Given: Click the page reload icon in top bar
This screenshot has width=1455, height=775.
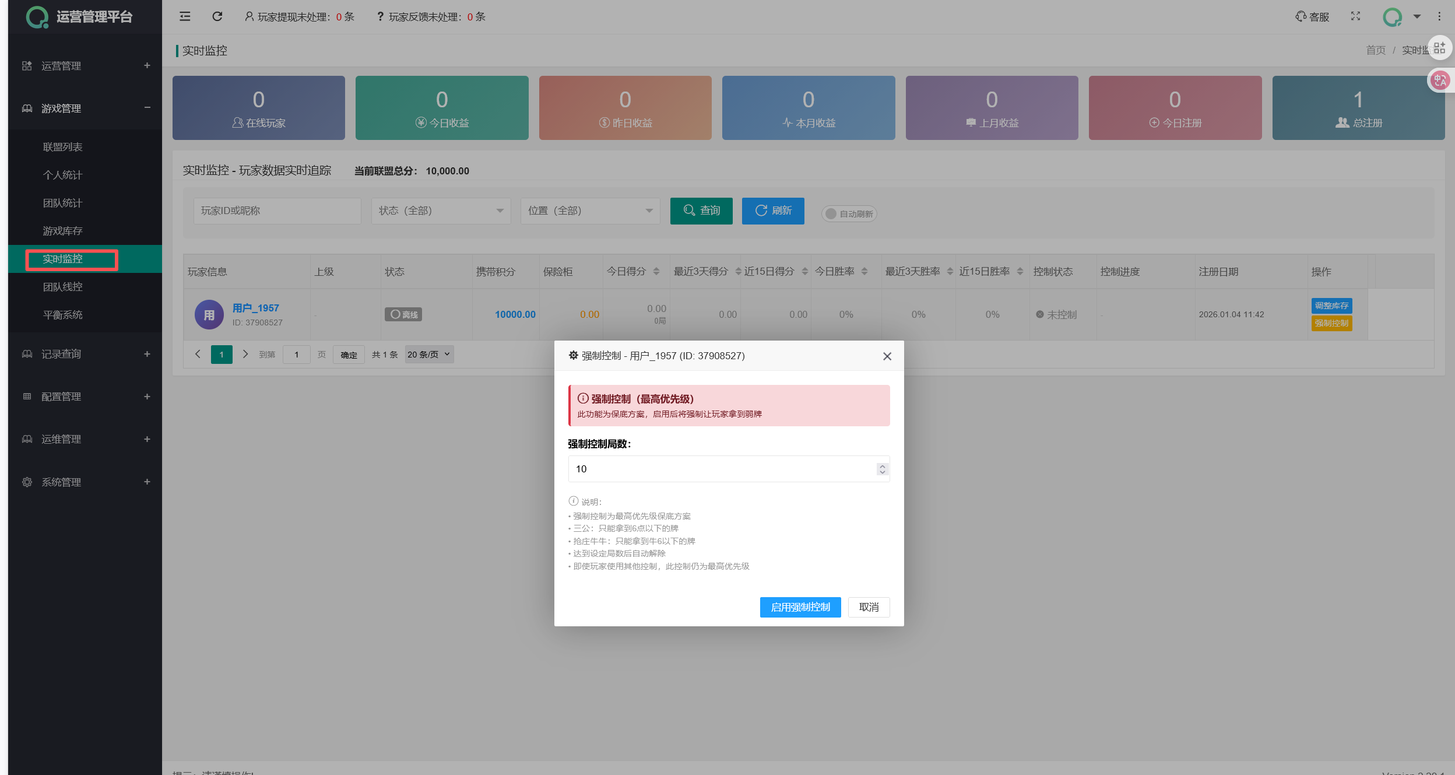Looking at the screenshot, I should point(217,16).
